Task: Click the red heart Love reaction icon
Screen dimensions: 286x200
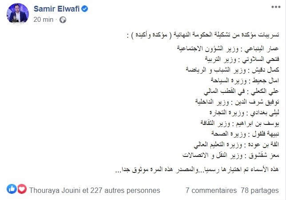Action: coord(22,189)
